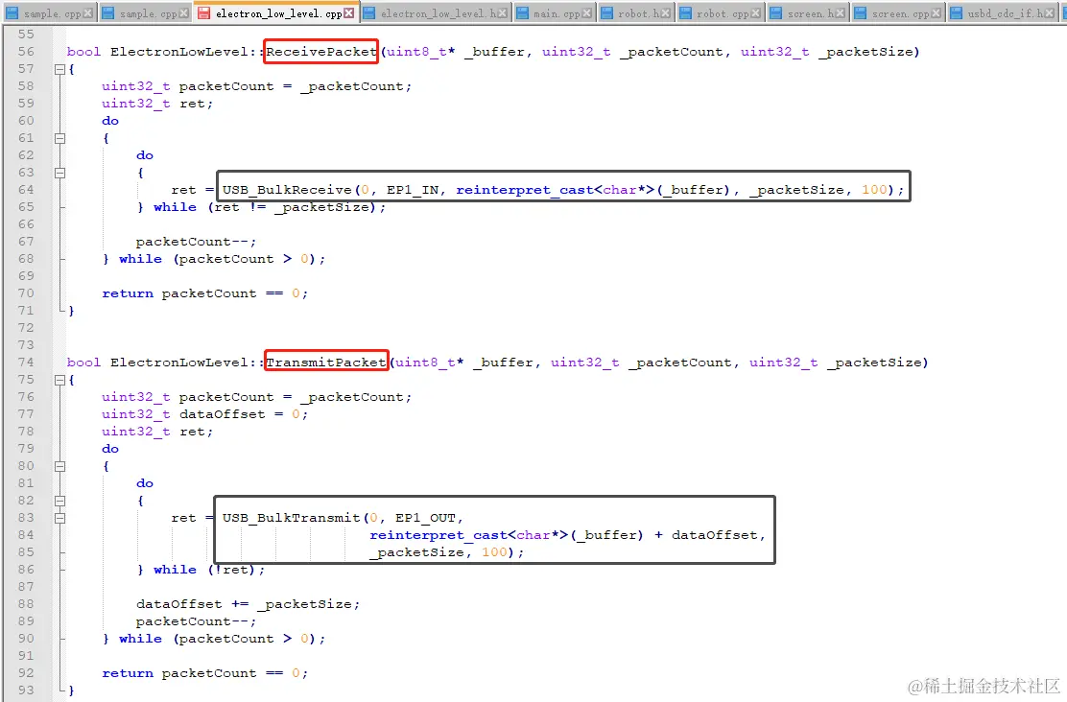1067x702 pixels.
Task: Click the dataOffset declaration on line 77
Action: point(204,414)
